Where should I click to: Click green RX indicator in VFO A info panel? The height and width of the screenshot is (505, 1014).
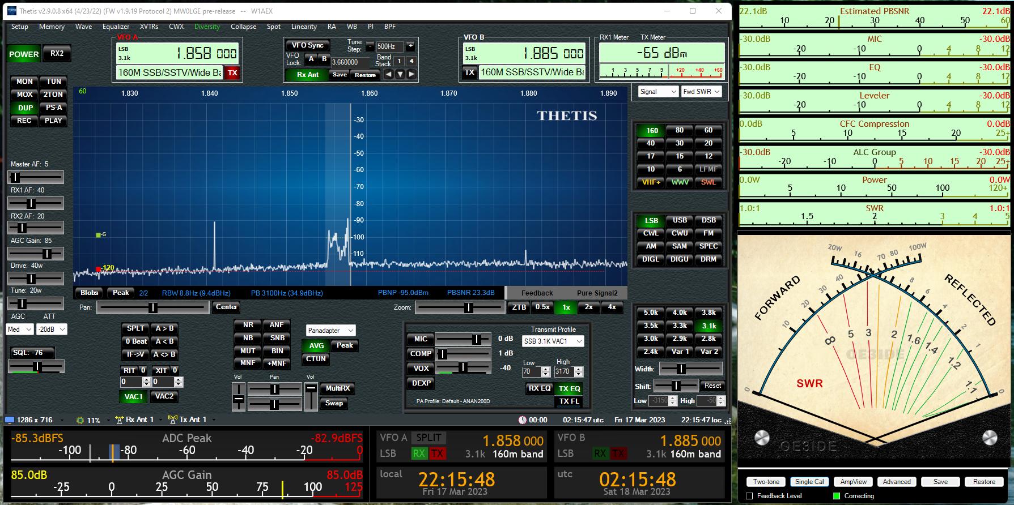point(419,453)
